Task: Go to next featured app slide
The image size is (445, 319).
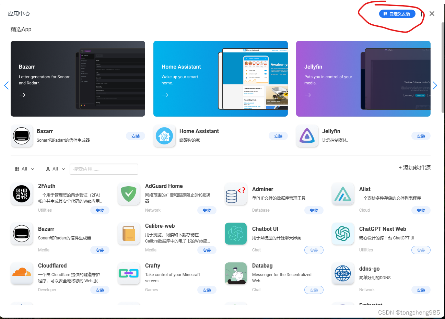Action: 435,85
